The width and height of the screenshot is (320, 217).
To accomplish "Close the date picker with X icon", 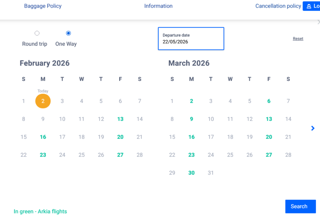I will click(x=318, y=22).
